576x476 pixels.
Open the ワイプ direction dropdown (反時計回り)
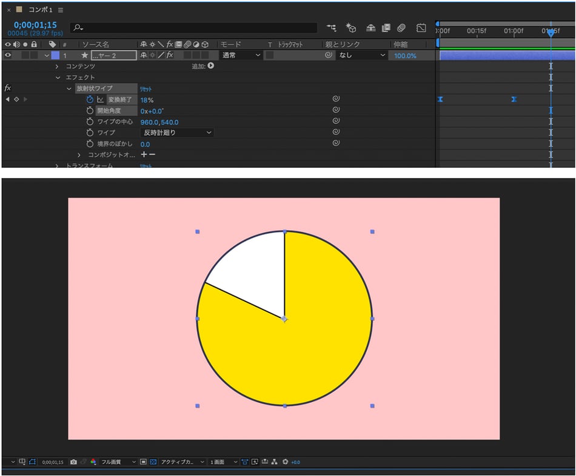(x=176, y=133)
